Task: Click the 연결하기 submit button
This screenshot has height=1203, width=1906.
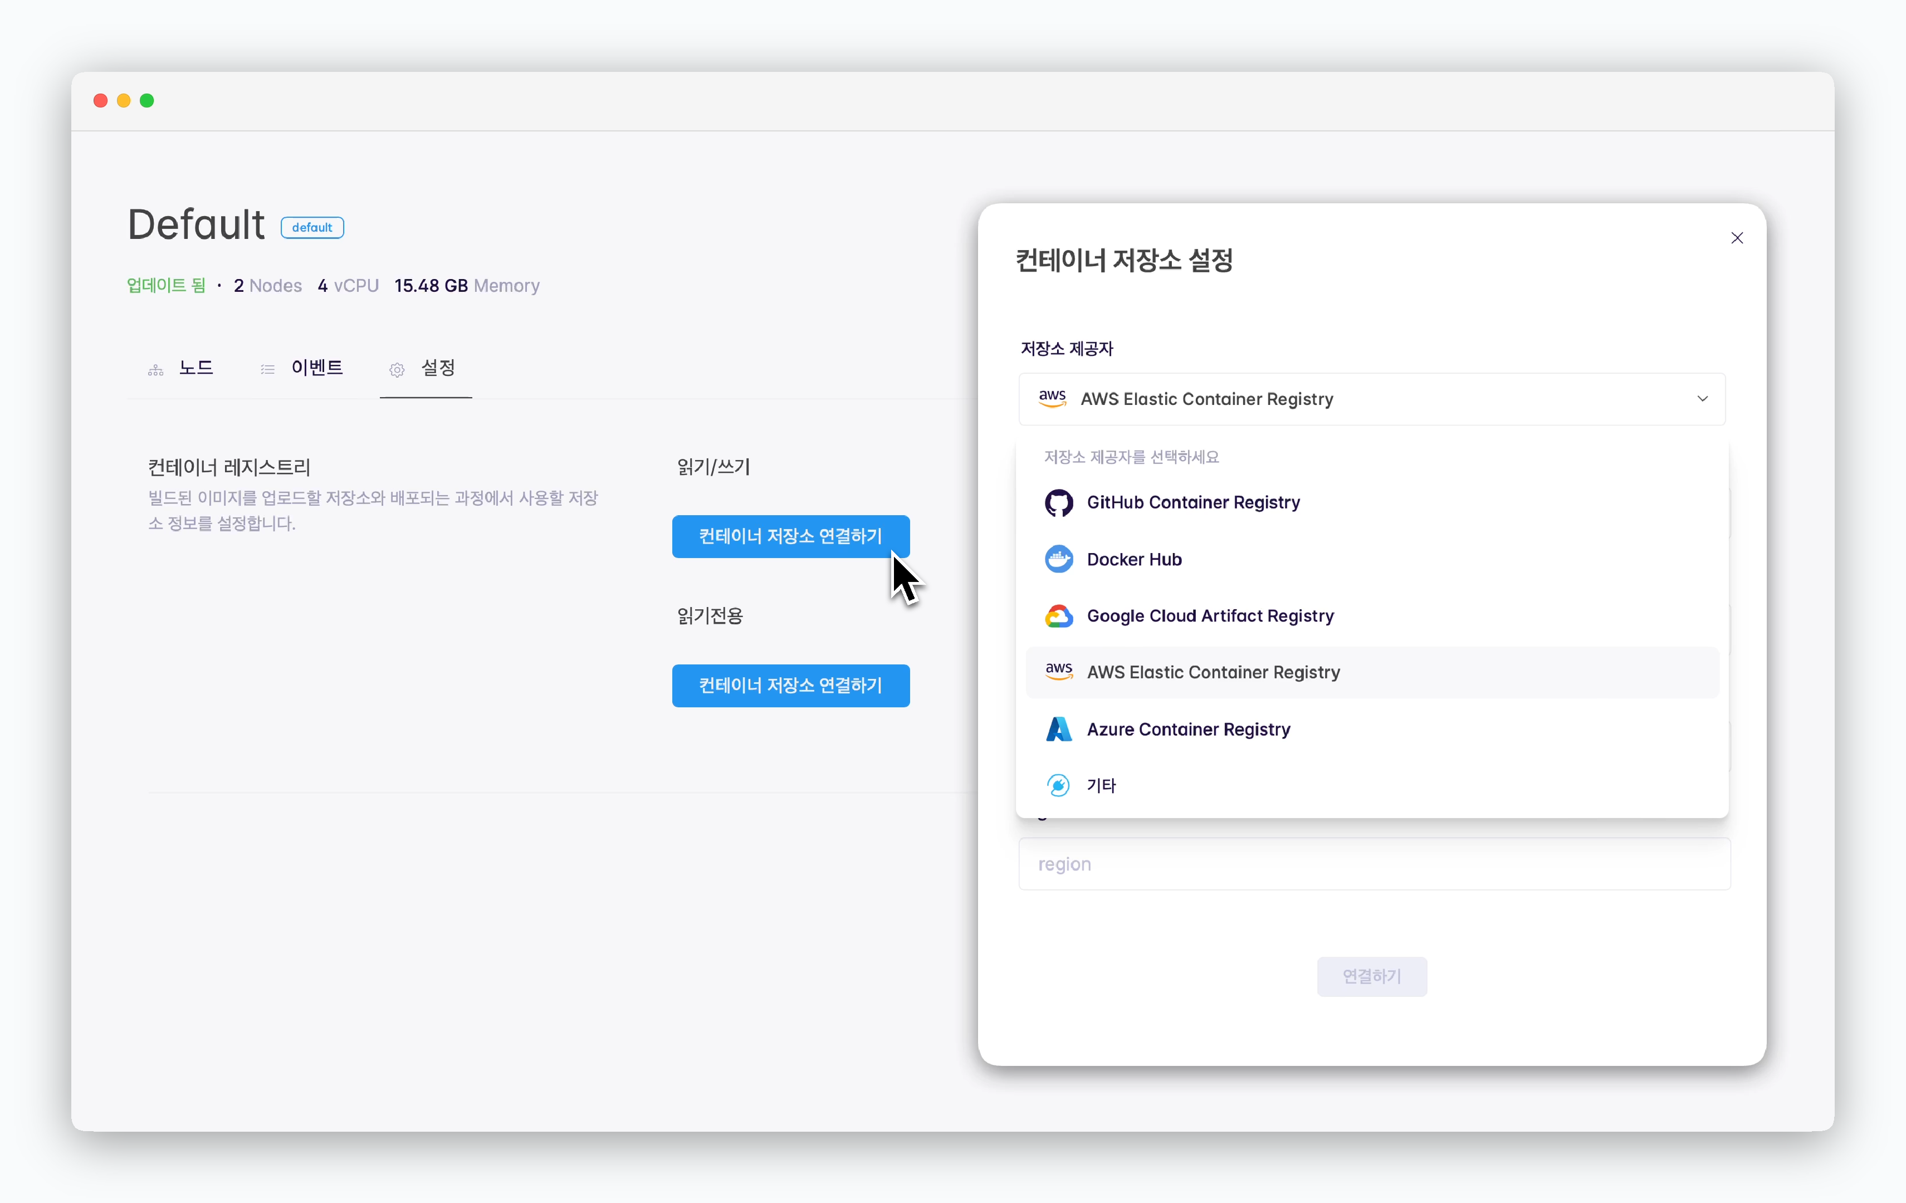Action: pos(1372,977)
